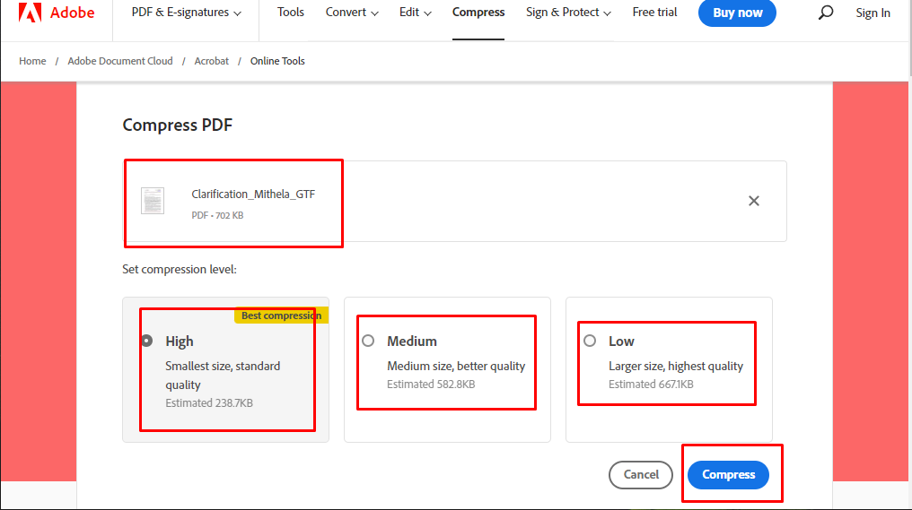Expand the Edit menu dropdown
Viewport: 912px width, 510px height.
click(x=416, y=13)
